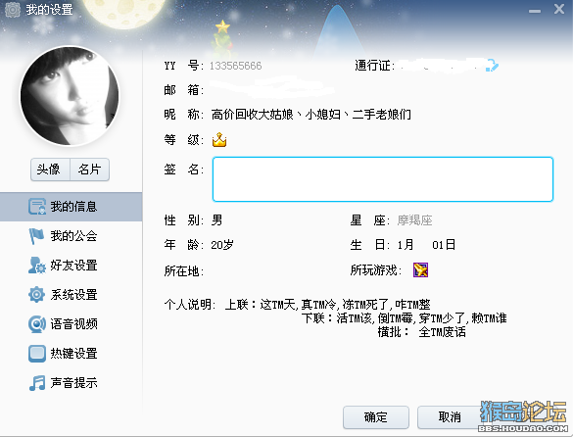Click the blue flag guild icon

36,236
